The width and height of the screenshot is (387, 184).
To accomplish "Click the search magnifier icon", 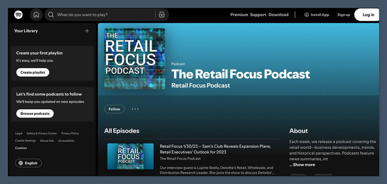I will (51, 15).
